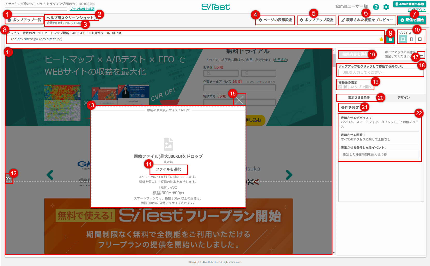Click the 5% scroll position marker
430x266 pixels.
point(9,178)
